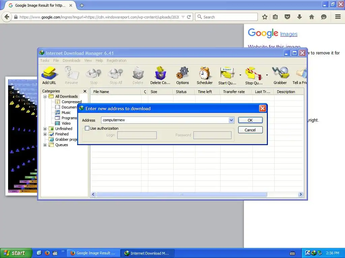This screenshot has width=345, height=258.
Task: Select the Grabber projects tree item
Action: (66, 139)
